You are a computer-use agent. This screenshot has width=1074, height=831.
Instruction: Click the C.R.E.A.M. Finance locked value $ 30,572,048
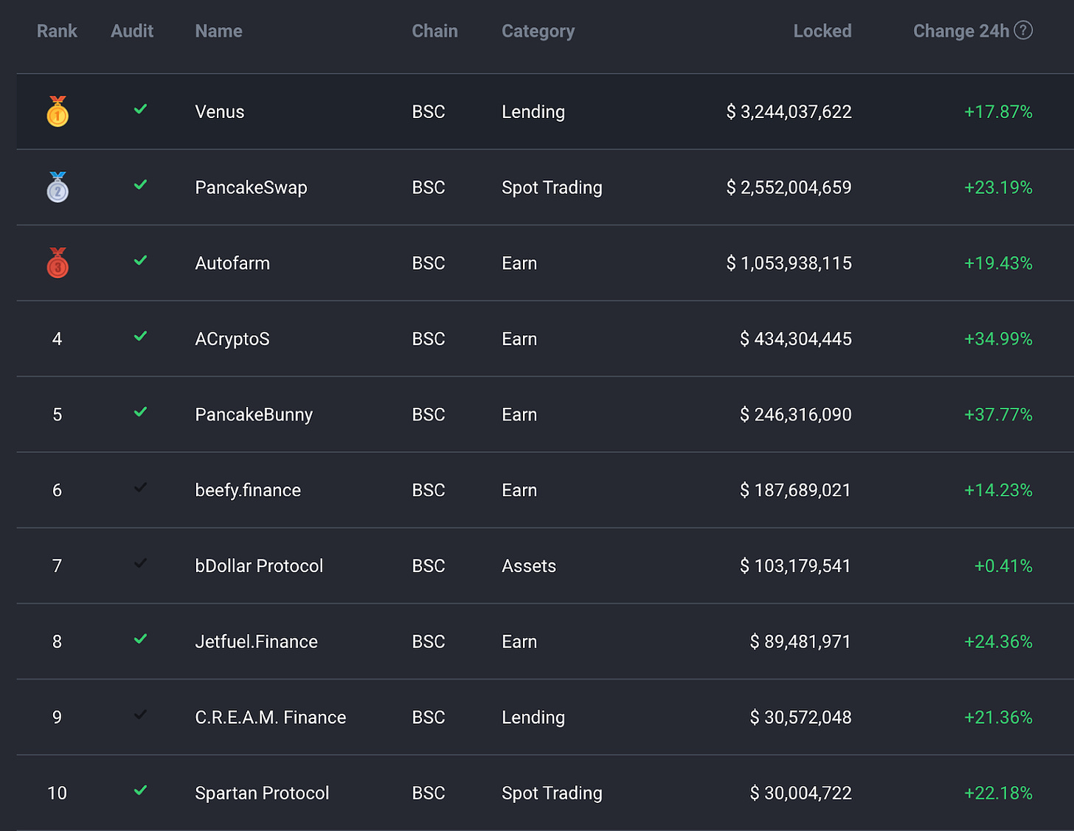800,717
